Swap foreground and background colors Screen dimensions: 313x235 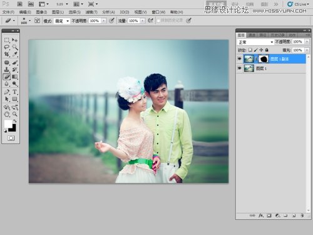tap(15, 121)
